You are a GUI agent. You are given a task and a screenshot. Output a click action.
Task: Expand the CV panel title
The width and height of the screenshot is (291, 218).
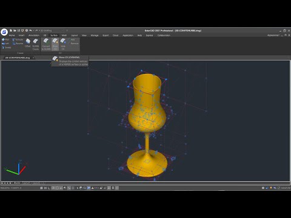coord(60,53)
